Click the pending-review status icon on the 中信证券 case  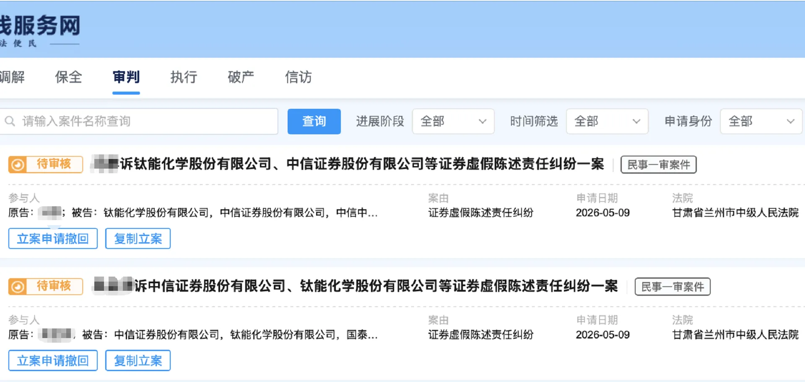tap(18, 287)
